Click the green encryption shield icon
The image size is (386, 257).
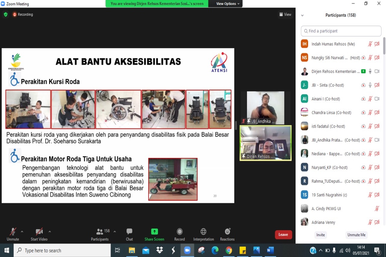(x=5, y=14)
